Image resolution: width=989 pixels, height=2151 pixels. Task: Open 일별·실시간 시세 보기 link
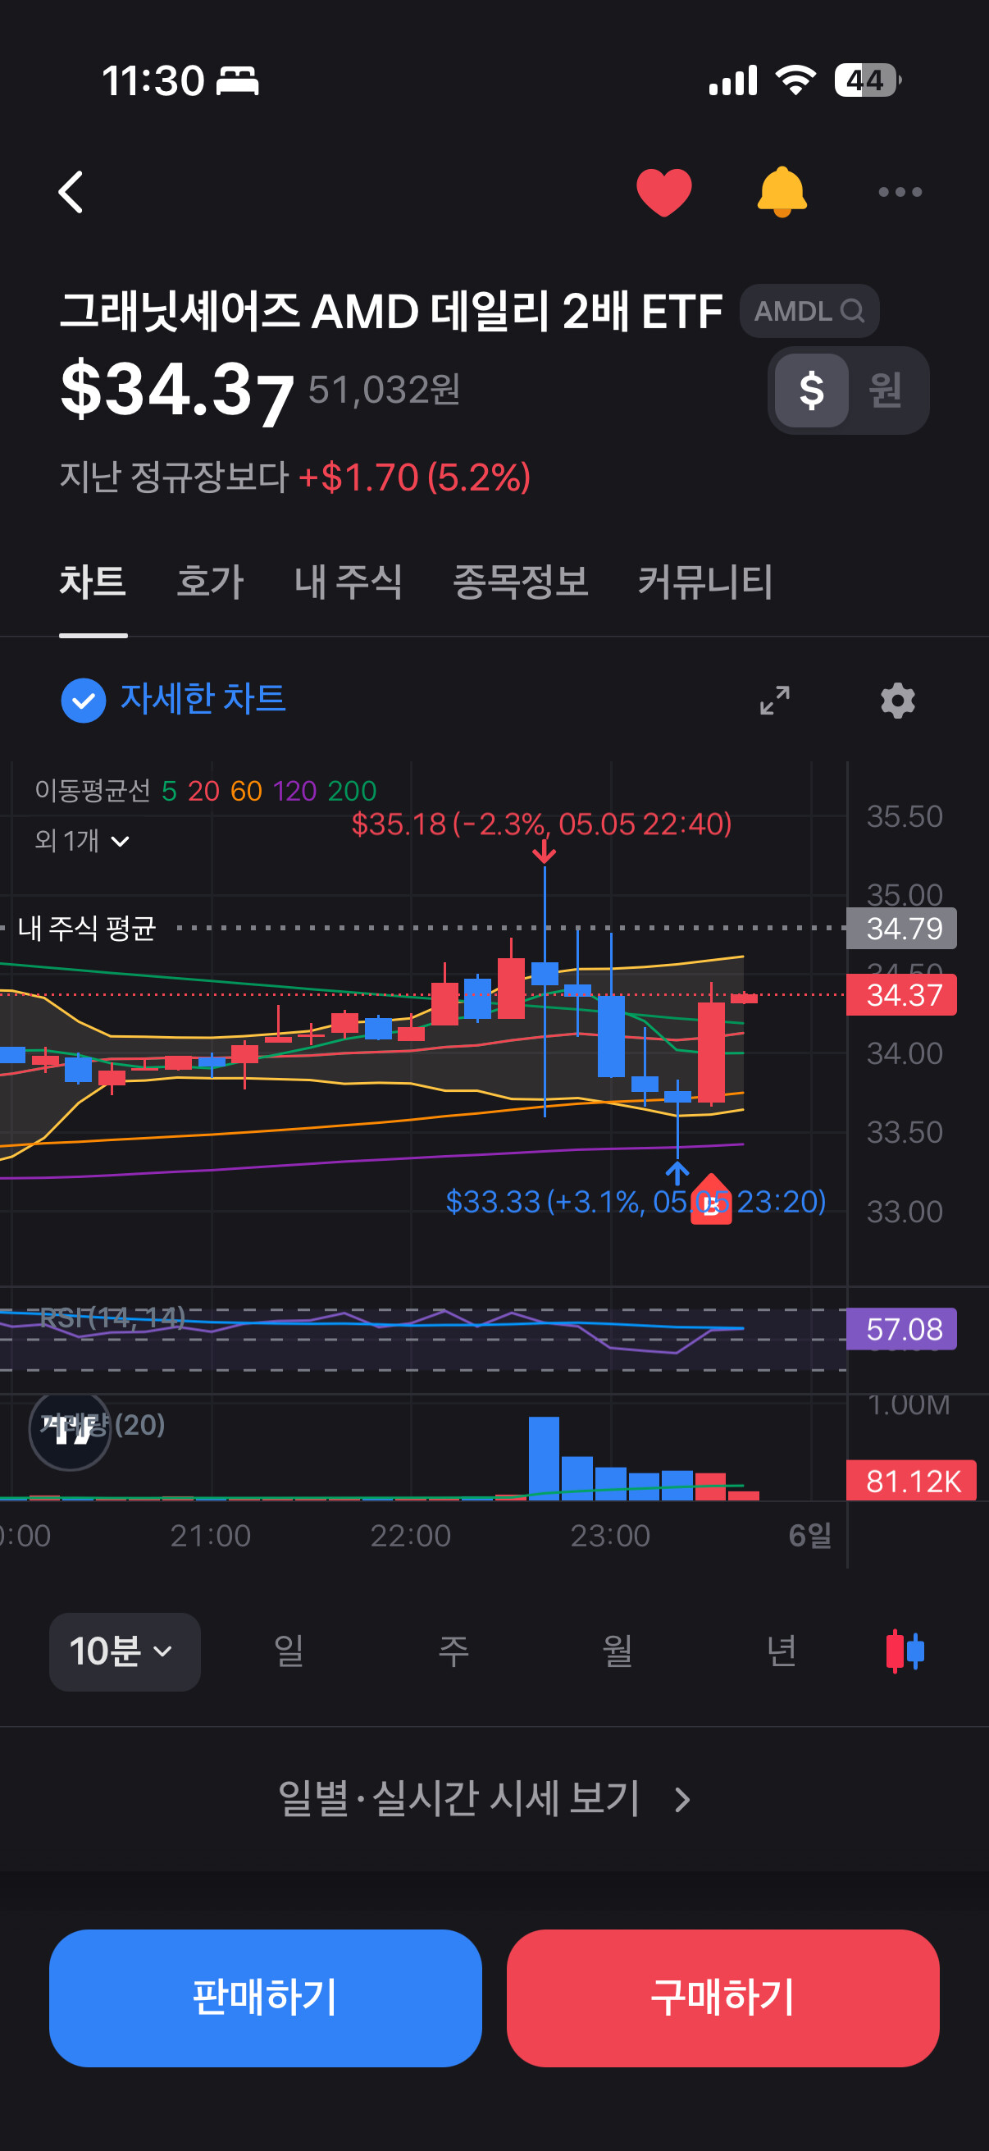coord(484,1798)
